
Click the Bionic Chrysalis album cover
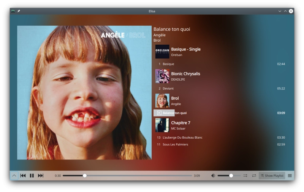[x=162, y=76]
